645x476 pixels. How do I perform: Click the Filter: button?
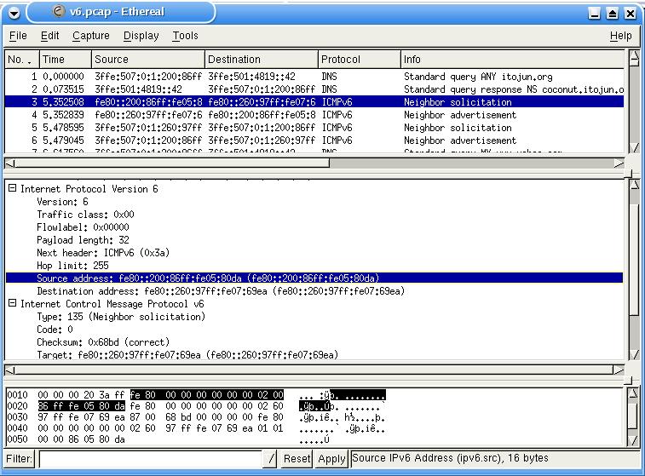click(x=19, y=459)
